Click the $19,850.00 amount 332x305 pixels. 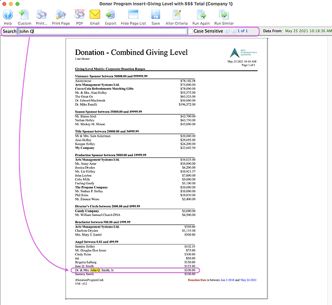point(188,195)
